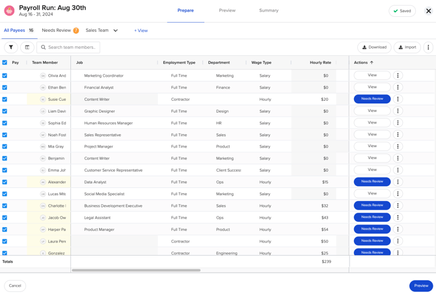This screenshot has width=436, height=294.
Task: Toggle the select-all Pay checkbox
Action: [x=5, y=63]
